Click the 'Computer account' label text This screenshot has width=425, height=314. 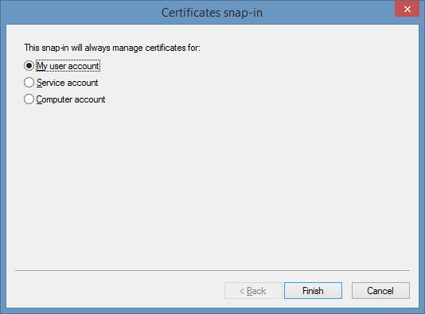(71, 99)
